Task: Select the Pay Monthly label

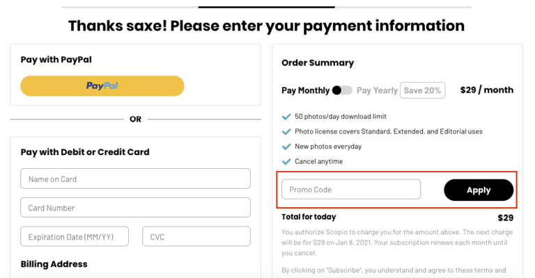Action: (305, 90)
